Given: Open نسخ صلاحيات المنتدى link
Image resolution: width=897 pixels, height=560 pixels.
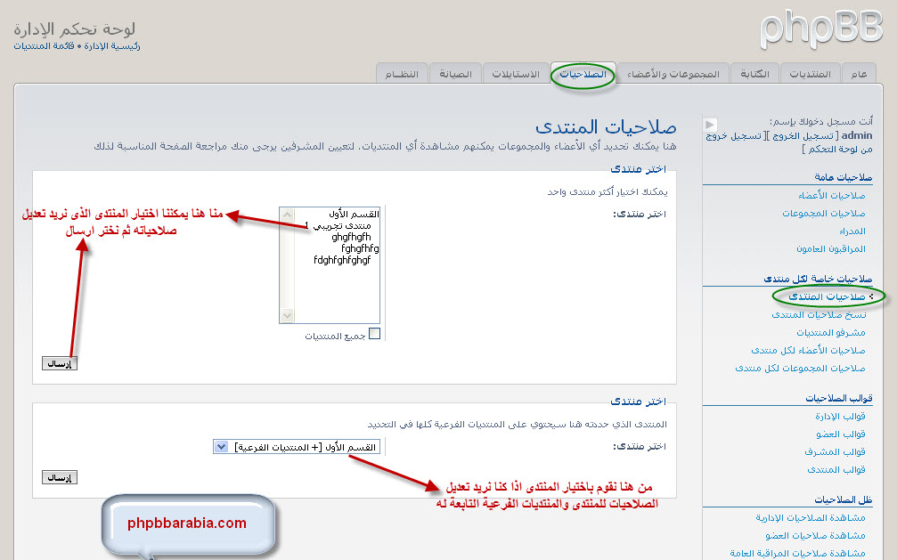Looking at the screenshot, I should (819, 314).
